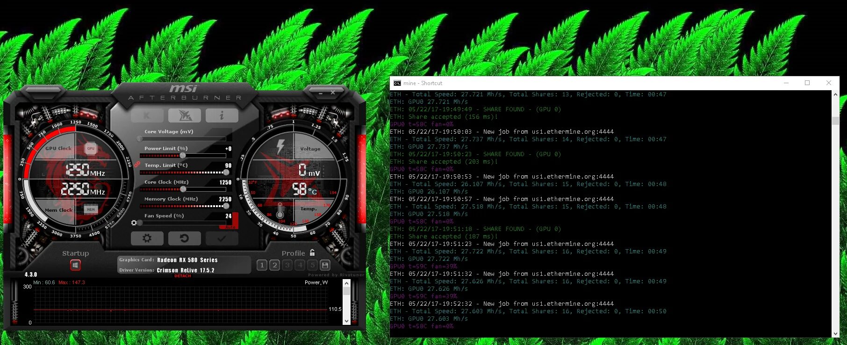Viewport: 847px width, 345px height.
Task: Open the fan speed settings gear icon
Action: tap(134, 223)
